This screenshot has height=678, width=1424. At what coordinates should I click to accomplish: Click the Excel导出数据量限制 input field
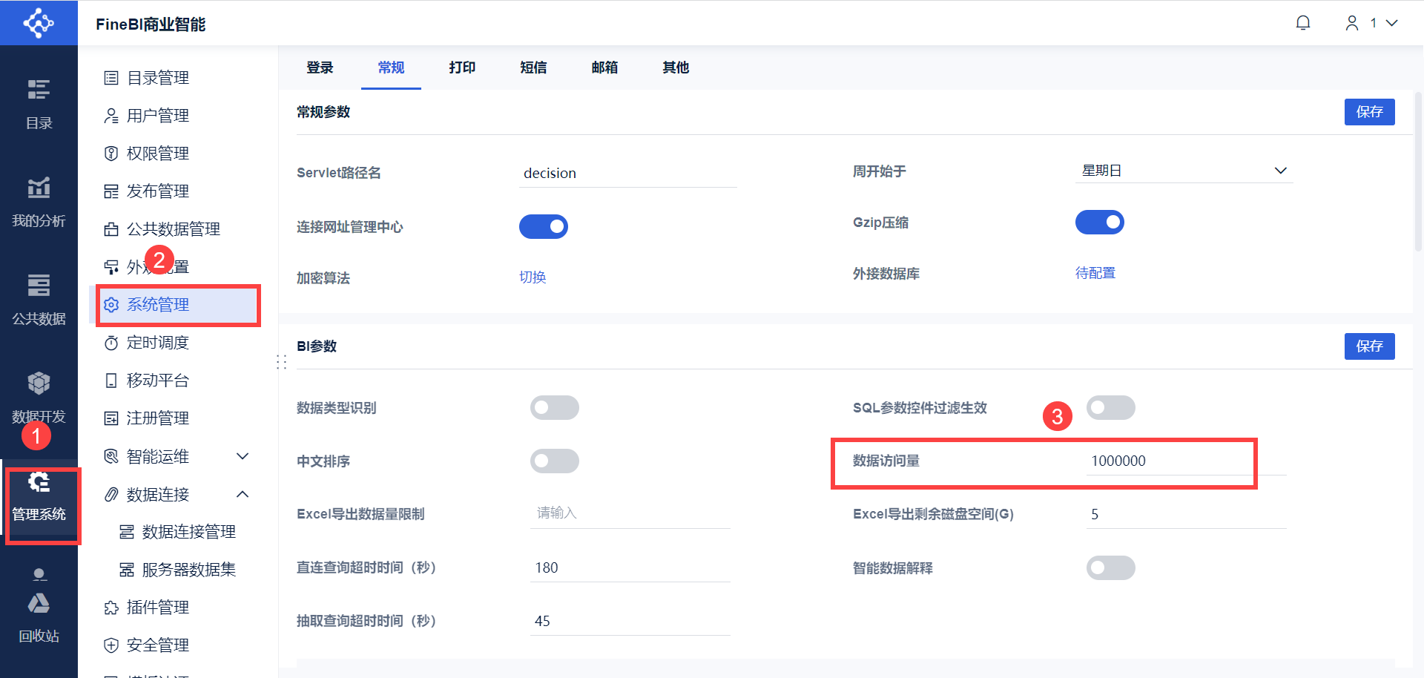630,513
